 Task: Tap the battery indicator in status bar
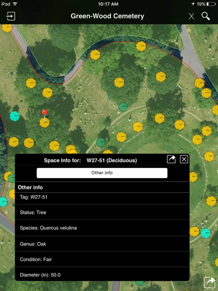211,4
